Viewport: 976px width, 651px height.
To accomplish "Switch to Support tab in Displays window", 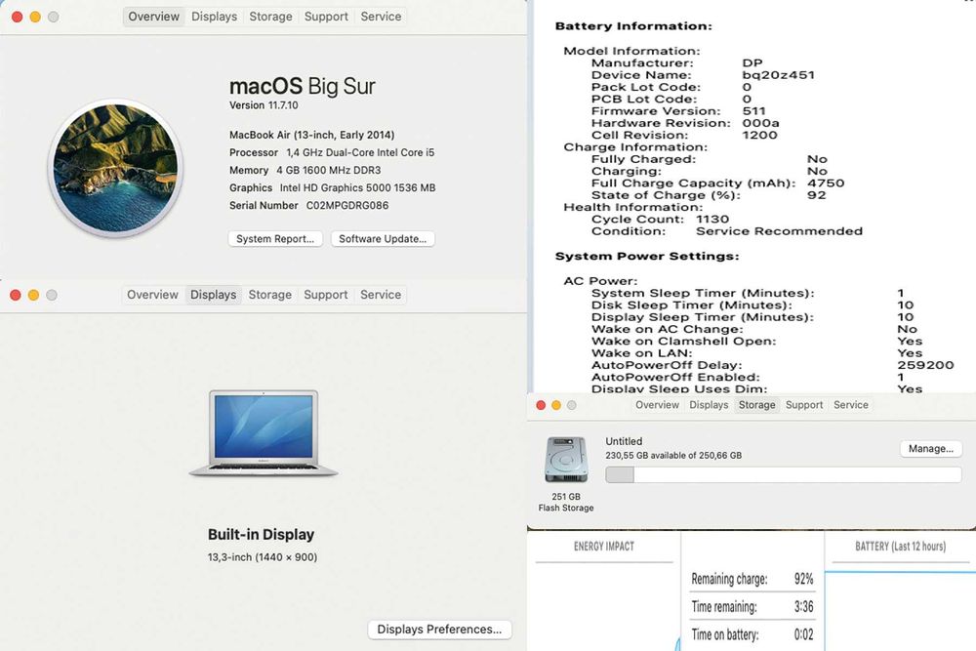I will pos(326,295).
